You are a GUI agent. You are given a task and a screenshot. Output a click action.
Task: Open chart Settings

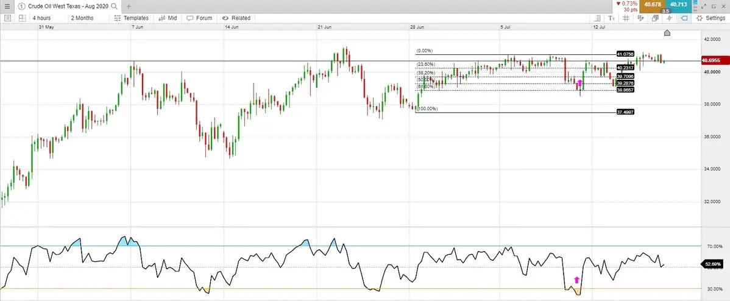coord(711,18)
